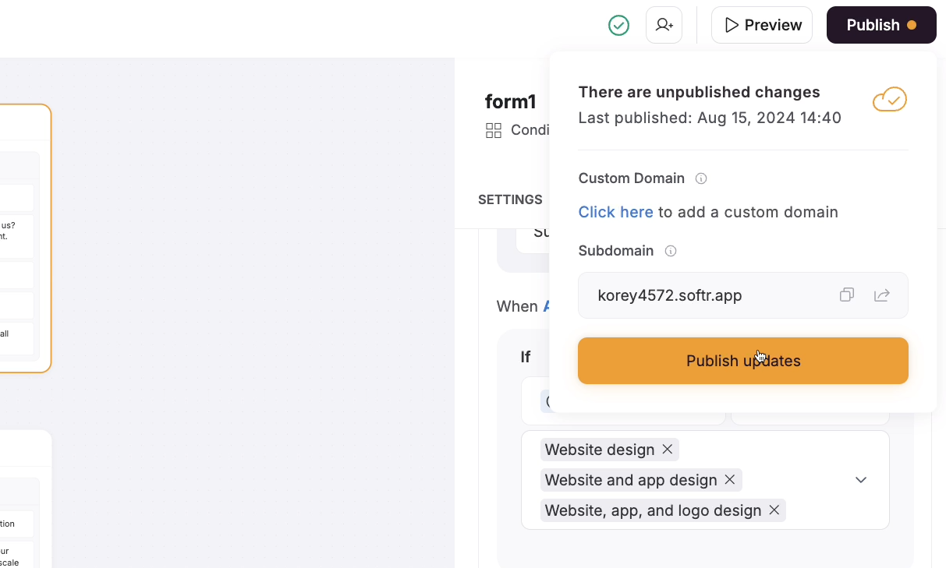Switch to the SETTINGS tab
Viewport: 946px width, 568px height.
tap(510, 199)
